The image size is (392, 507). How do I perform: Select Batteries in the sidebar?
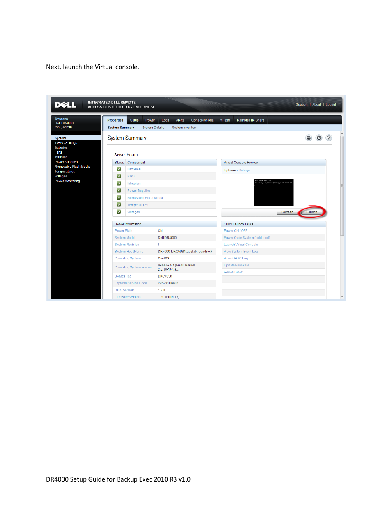pyautogui.click(x=61, y=147)
